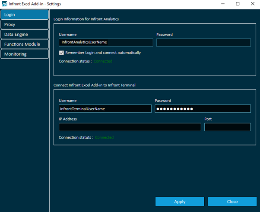Click the Infront Analytics Username field
This screenshot has height=212, width=260.
click(x=106, y=42)
